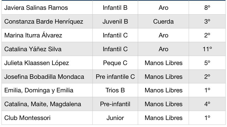Select the Javiera Salinas Ramos name cell

(x=47, y=8)
